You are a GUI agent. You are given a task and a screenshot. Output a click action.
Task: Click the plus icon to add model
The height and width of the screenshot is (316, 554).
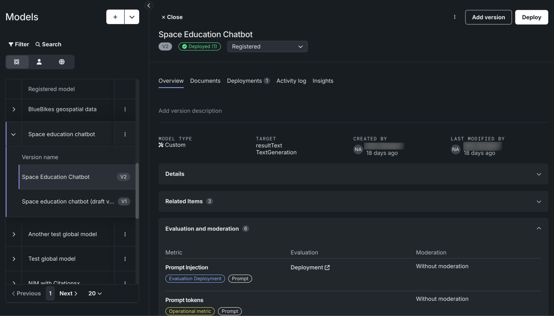click(115, 17)
